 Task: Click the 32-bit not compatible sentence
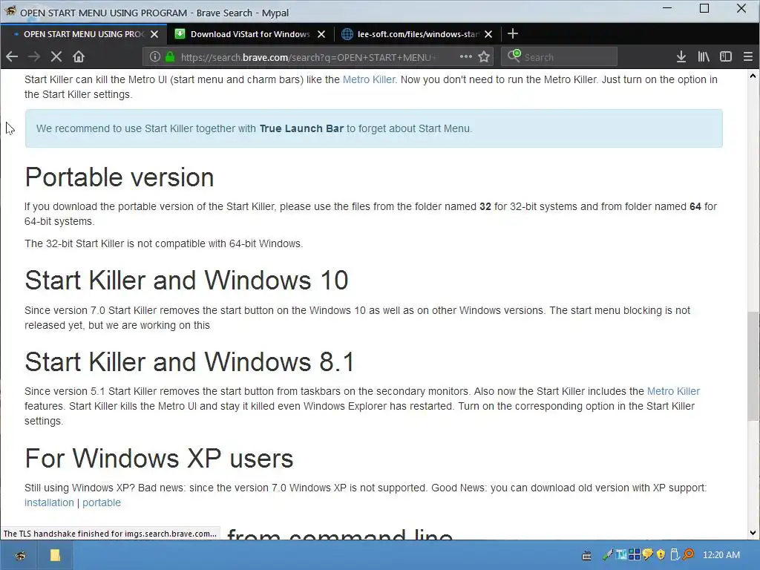coord(164,243)
